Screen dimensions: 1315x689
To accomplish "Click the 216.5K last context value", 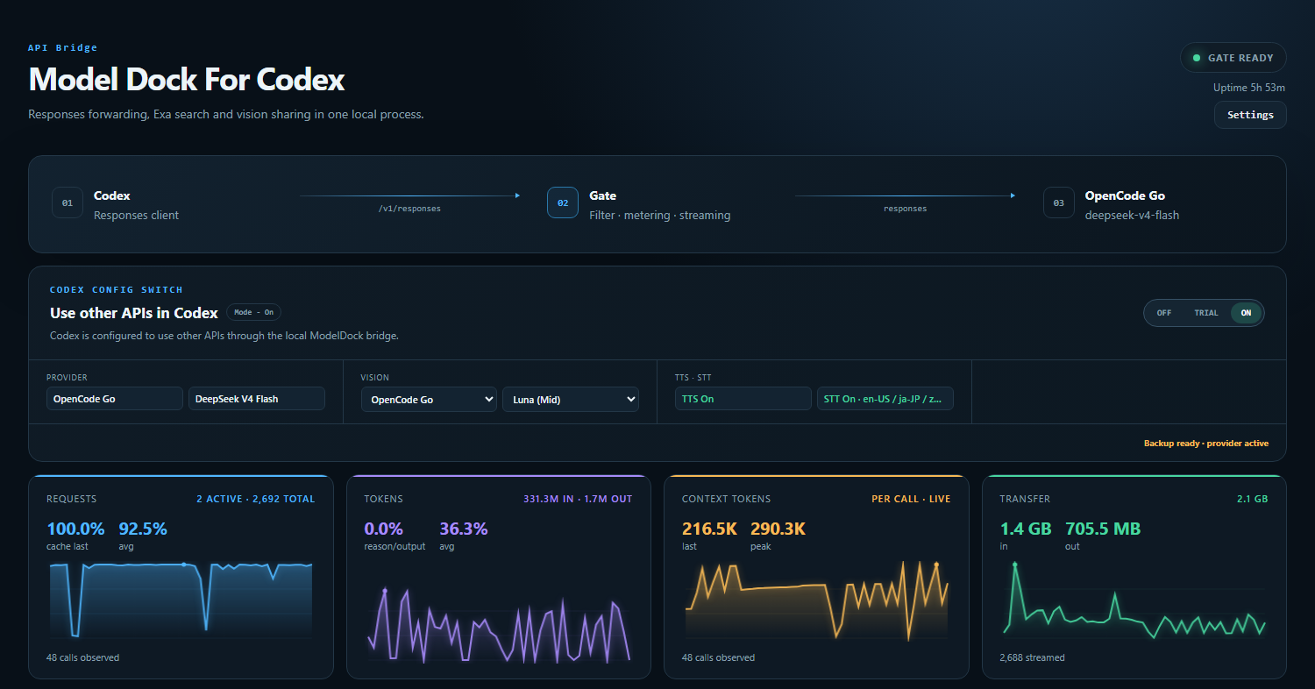I will point(709,529).
